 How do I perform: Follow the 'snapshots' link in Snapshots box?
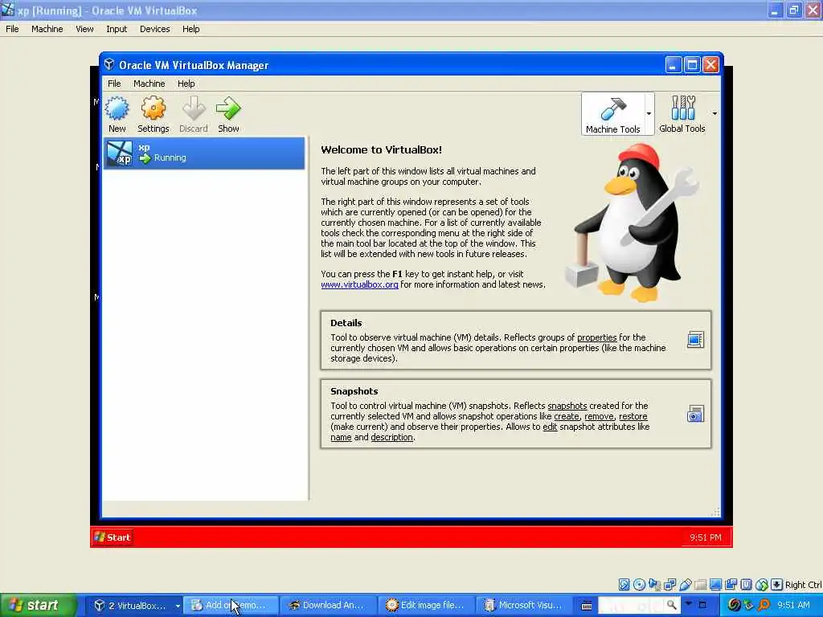coord(567,406)
